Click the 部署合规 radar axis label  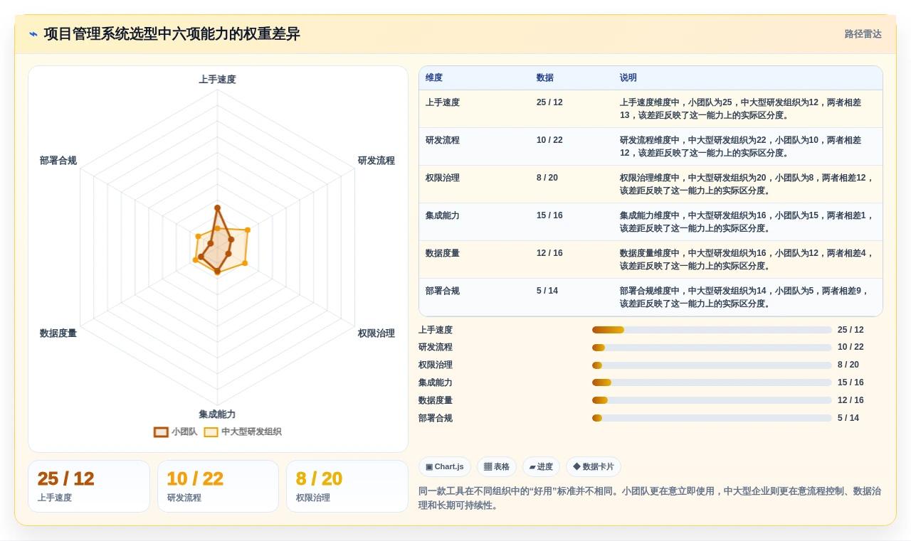pyautogui.click(x=58, y=161)
